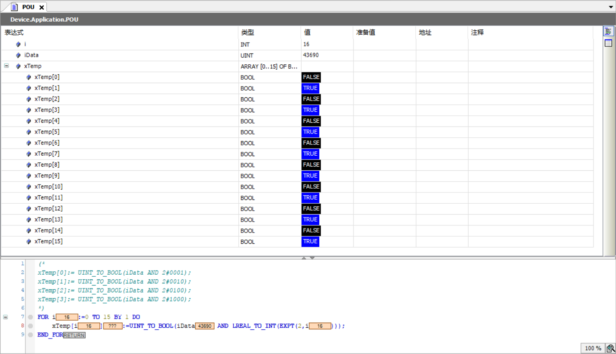Viewport: 616px width, 354px height.
Task: Click the variable icon of xTemp[11]
Action: (29, 197)
